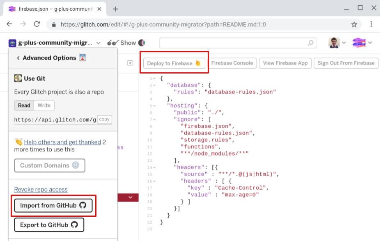Open the Firebase Console

click(232, 63)
